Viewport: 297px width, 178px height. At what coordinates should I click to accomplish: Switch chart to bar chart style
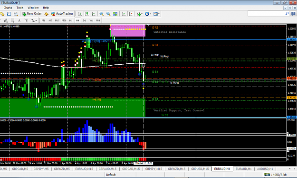tap(80, 14)
